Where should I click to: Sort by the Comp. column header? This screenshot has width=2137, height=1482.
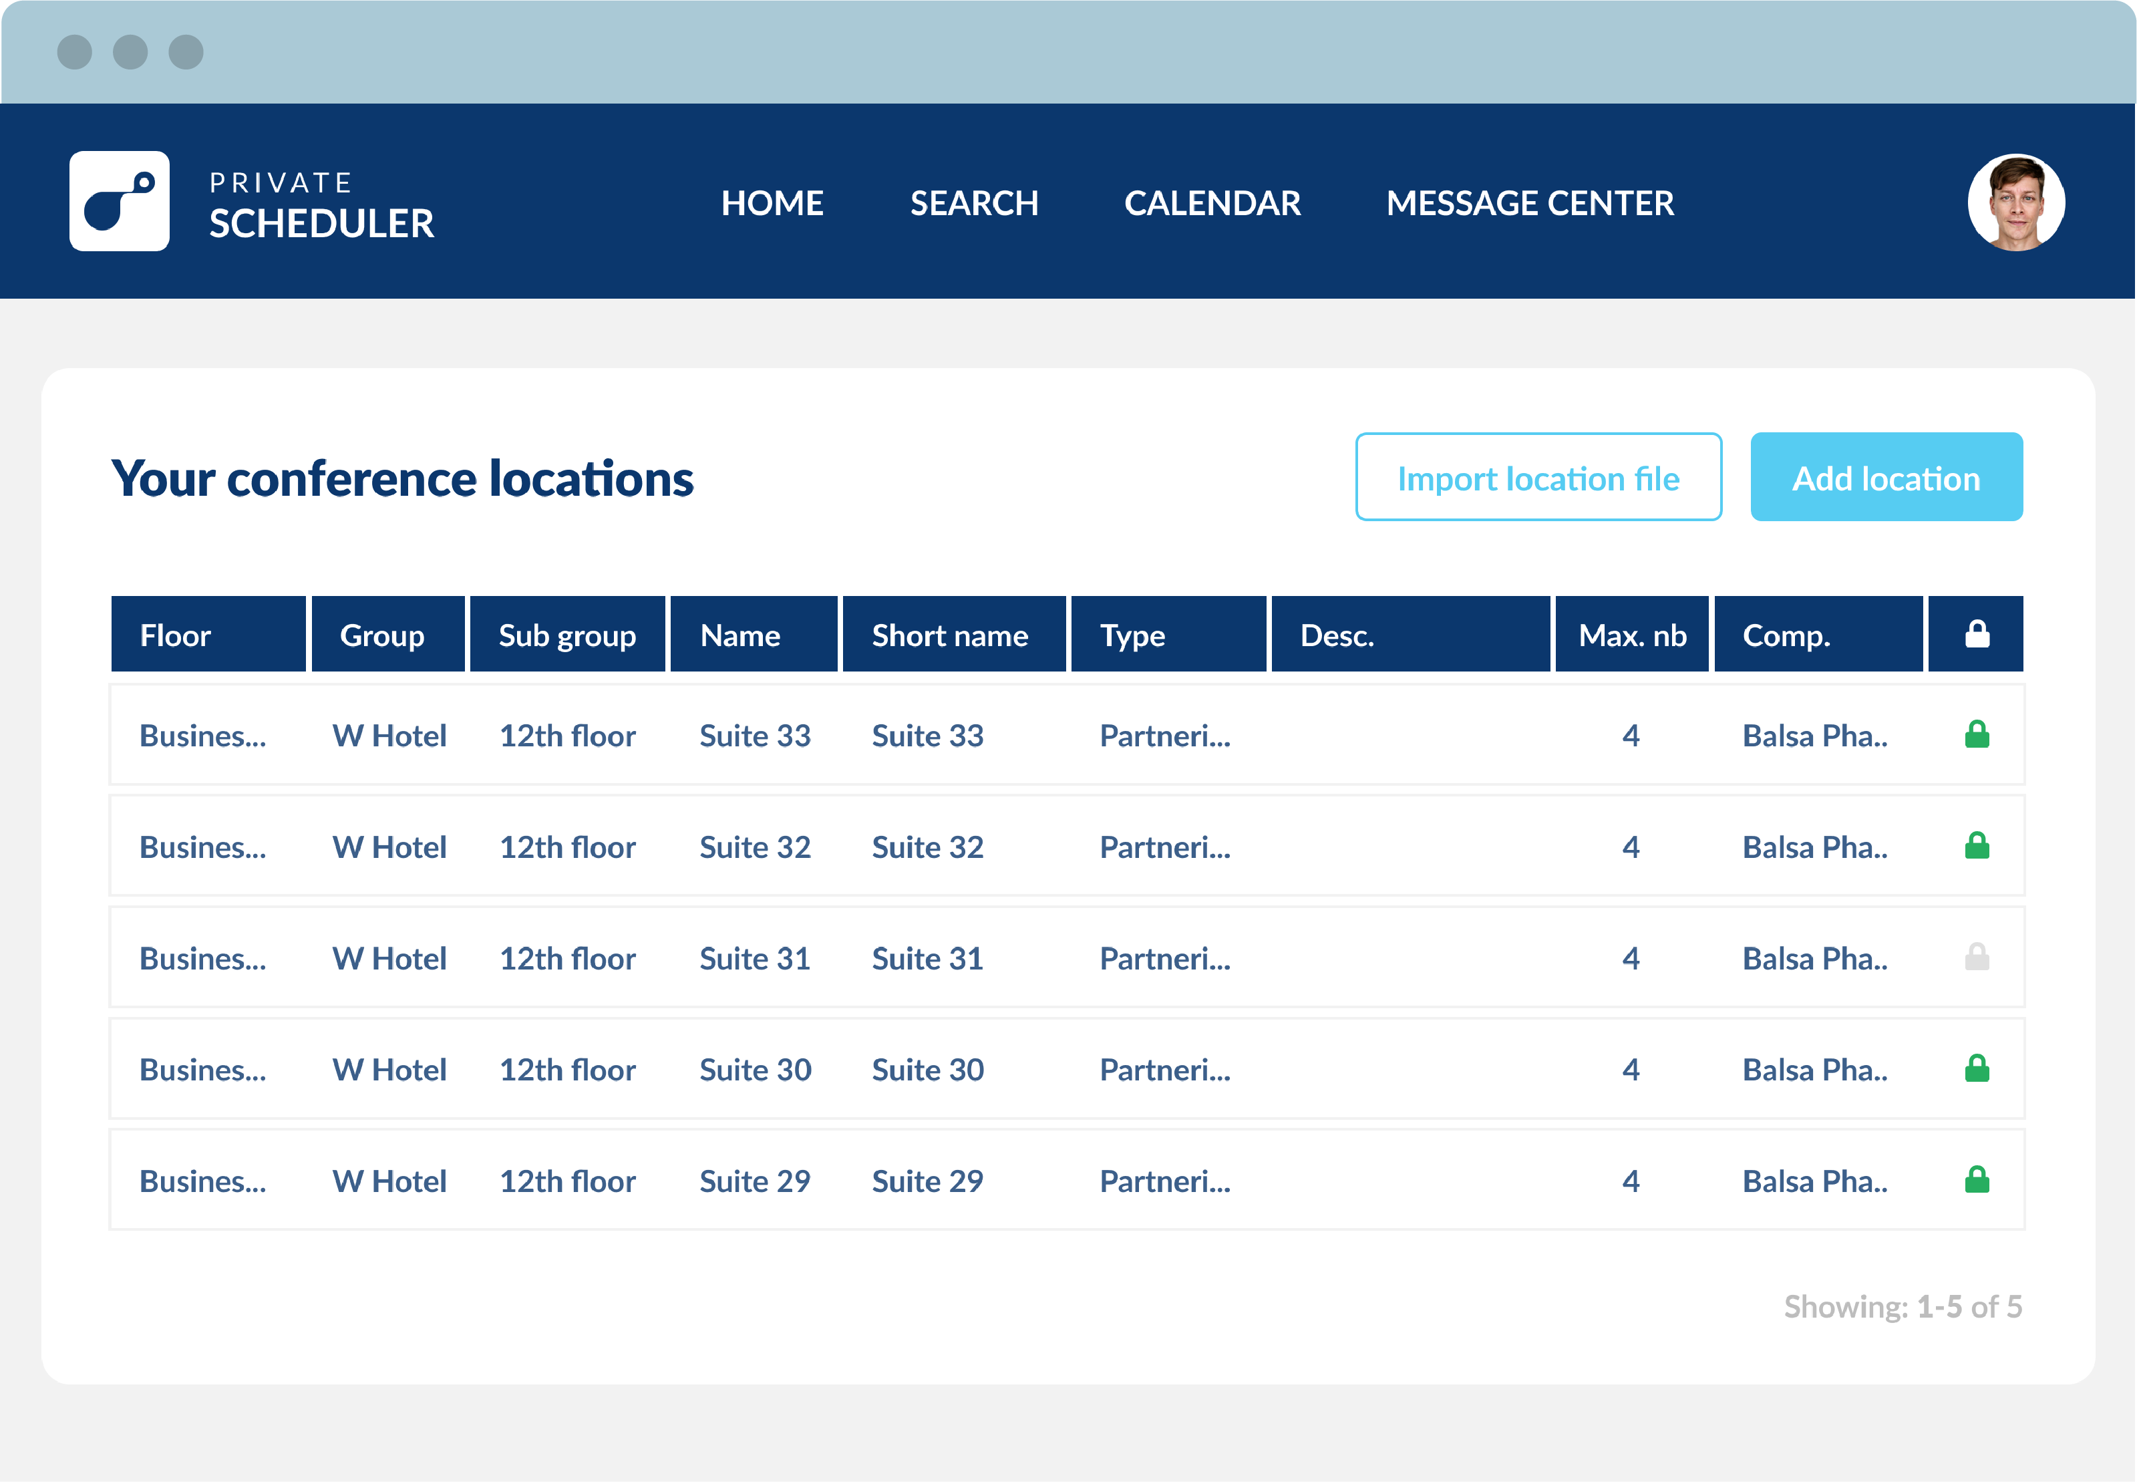pyautogui.click(x=1818, y=634)
